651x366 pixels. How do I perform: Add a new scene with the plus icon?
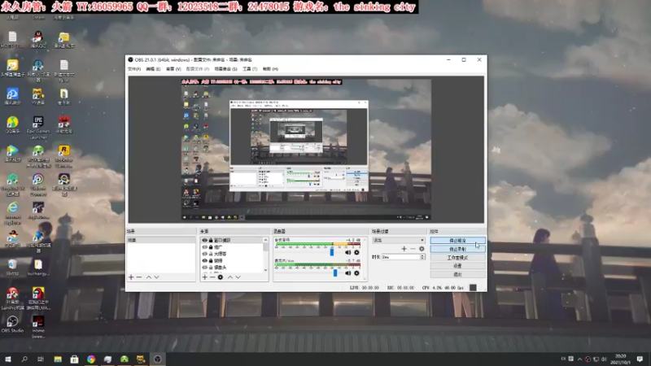coord(131,277)
